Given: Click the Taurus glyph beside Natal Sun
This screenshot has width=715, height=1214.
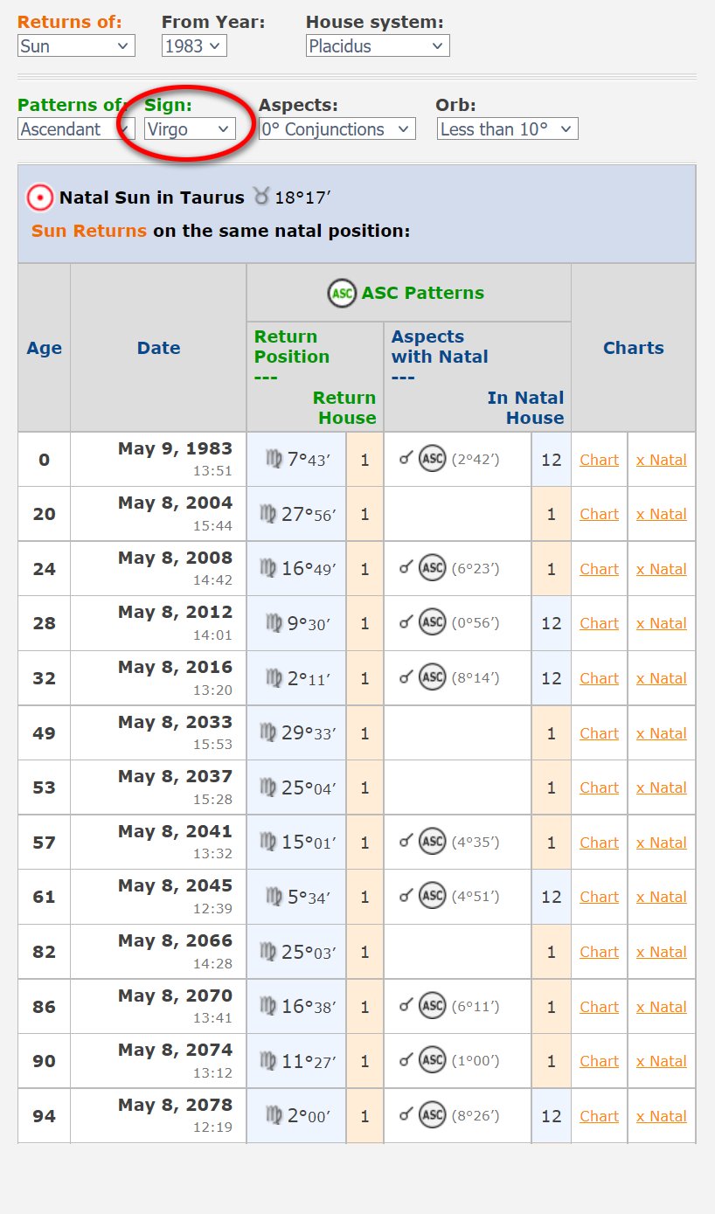Looking at the screenshot, I should pyautogui.click(x=261, y=197).
